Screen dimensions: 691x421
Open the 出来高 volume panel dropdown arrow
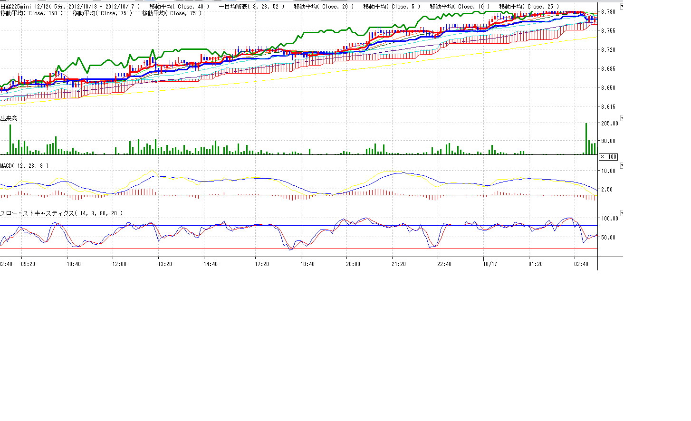pyautogui.click(x=622, y=118)
